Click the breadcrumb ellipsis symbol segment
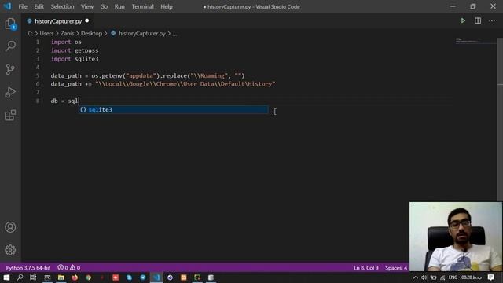Screen dimensions: 503x283 [x=174, y=33]
